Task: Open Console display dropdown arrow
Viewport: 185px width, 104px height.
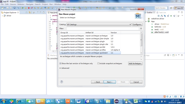Action: point(171,55)
